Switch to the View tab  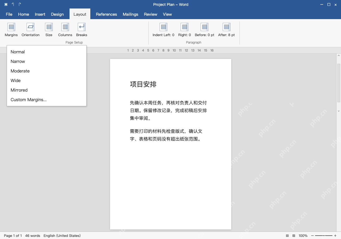(167, 14)
